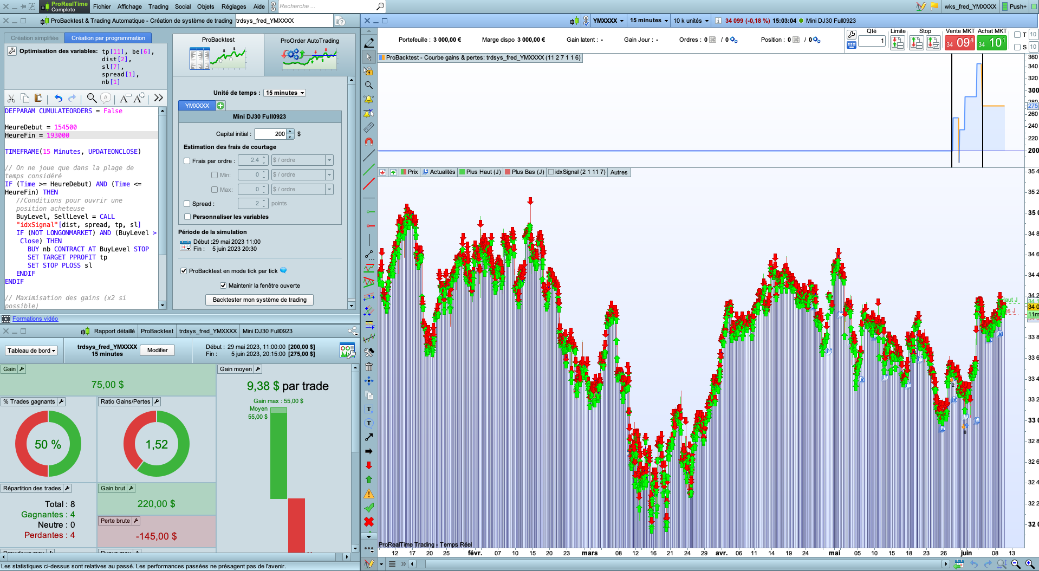Open search magnifier in code editor toolbar
1039x571 pixels.
[x=92, y=98]
